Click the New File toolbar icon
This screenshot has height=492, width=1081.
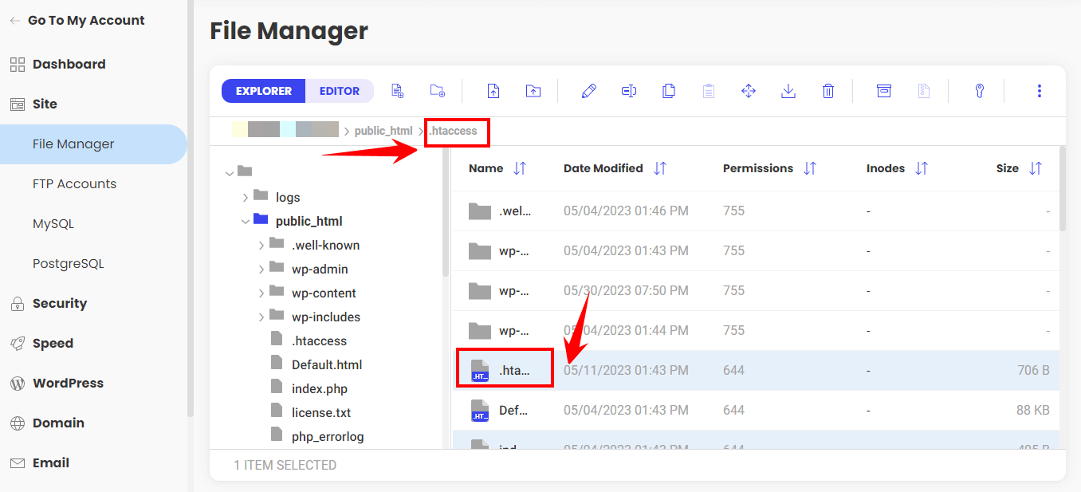(x=397, y=91)
